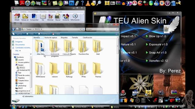Image resolution: width=195 pixels, height=109 pixels.
Task: Open the RocketDock desktop shortcut
Action: point(148,94)
